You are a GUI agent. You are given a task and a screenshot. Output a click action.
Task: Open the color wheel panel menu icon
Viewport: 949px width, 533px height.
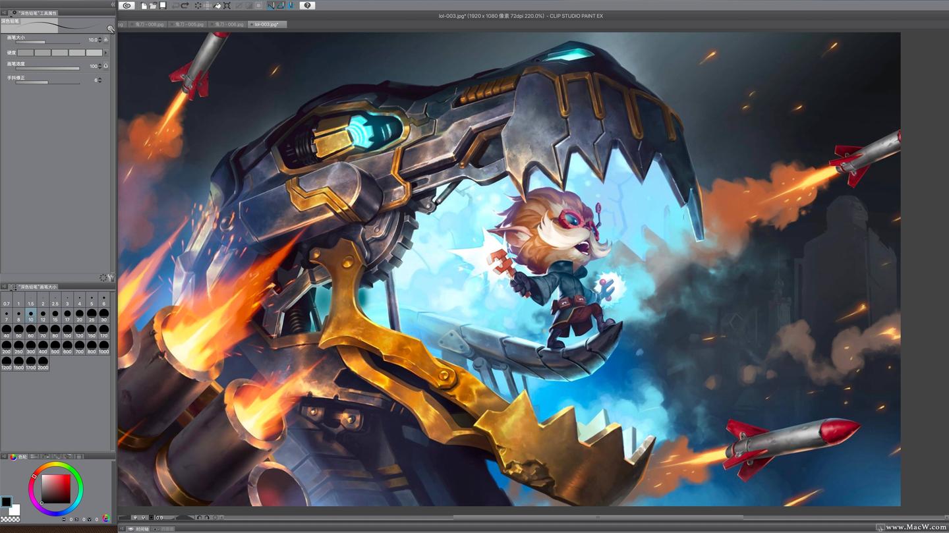(3, 456)
